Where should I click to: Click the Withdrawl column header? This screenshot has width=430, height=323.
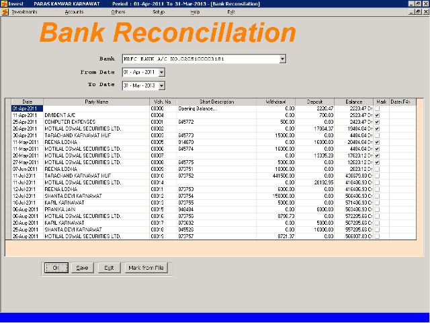point(277,102)
